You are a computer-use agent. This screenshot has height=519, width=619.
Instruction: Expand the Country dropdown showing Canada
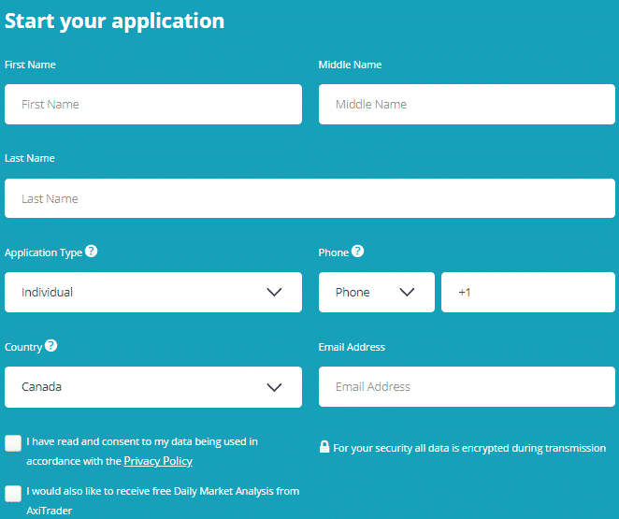(x=153, y=387)
